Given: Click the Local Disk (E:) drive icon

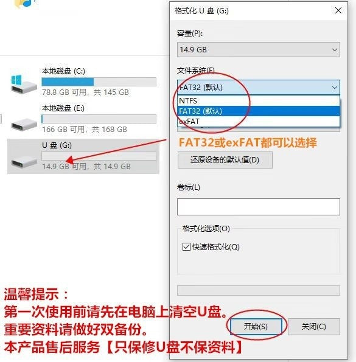Looking at the screenshot, I should (x=24, y=124).
